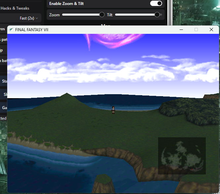Click the Zoom slider handle

pyautogui.click(x=102, y=15)
